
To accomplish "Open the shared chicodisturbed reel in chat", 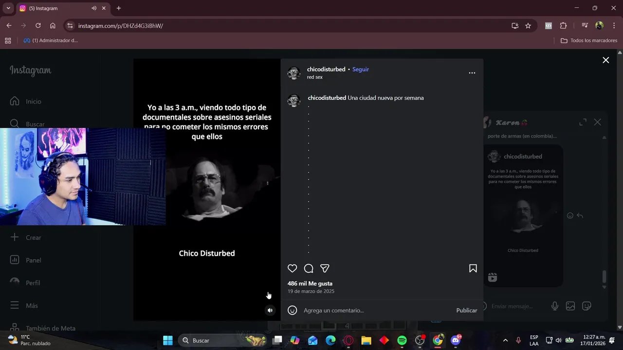I will pos(523,215).
